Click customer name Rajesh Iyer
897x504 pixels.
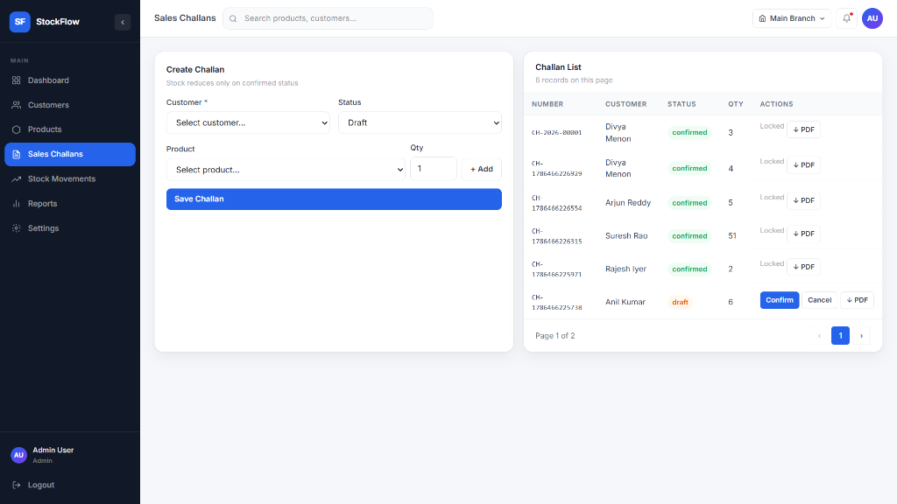625,269
